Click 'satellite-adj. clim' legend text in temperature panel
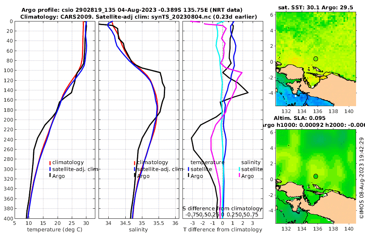365x235 pixels. (75, 169)
